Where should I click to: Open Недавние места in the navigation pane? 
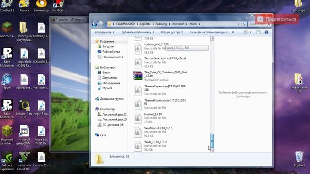point(112,57)
